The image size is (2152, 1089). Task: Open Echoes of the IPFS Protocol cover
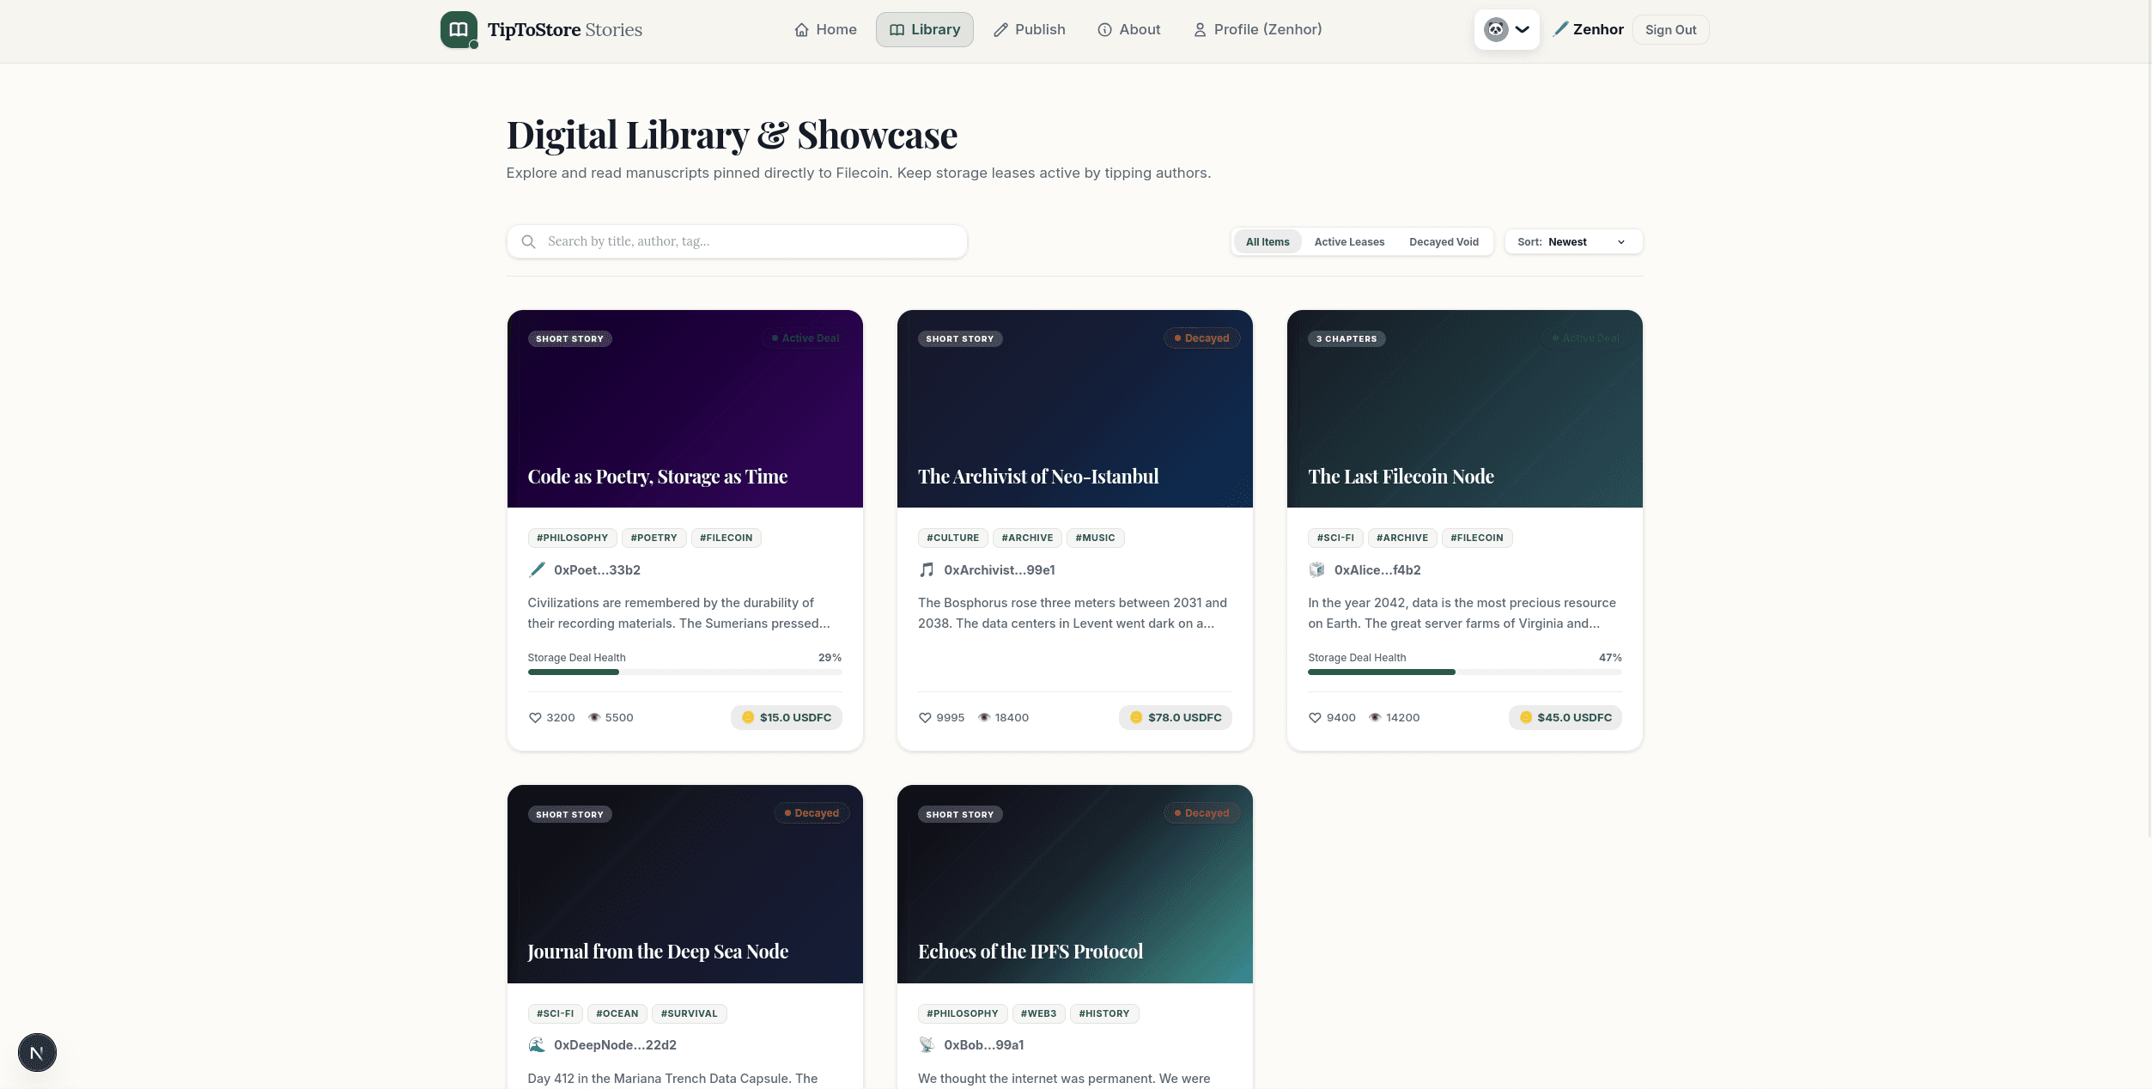click(x=1074, y=884)
